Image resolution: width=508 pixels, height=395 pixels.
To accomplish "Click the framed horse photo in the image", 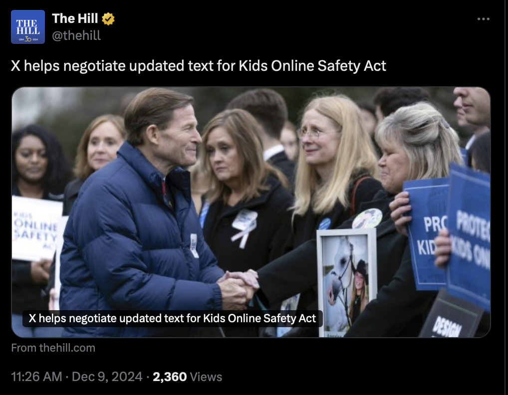I will [346, 282].
